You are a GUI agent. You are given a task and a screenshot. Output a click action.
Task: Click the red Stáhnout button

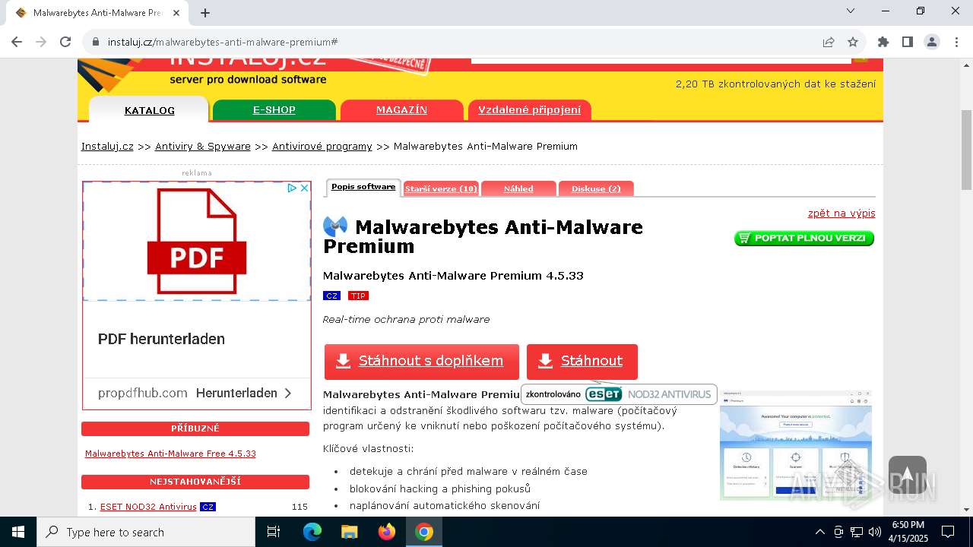582,362
